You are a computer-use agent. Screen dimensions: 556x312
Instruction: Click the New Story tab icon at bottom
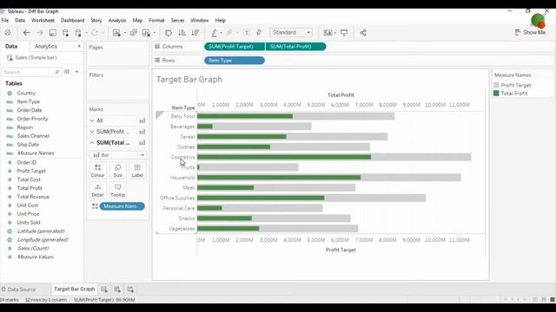(x=130, y=289)
